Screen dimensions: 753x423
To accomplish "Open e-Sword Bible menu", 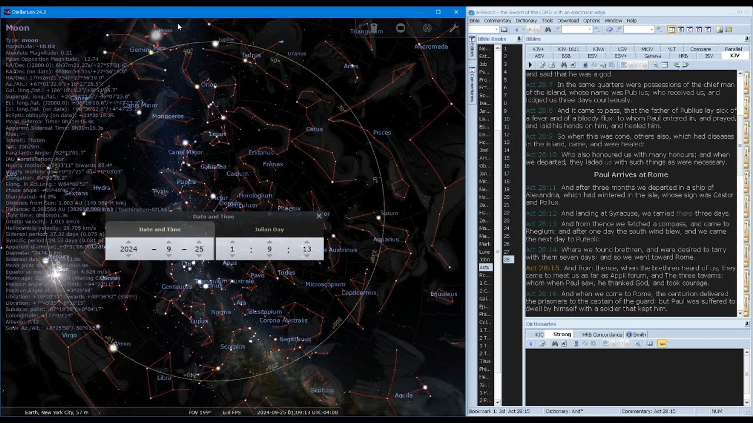I will pos(474,21).
